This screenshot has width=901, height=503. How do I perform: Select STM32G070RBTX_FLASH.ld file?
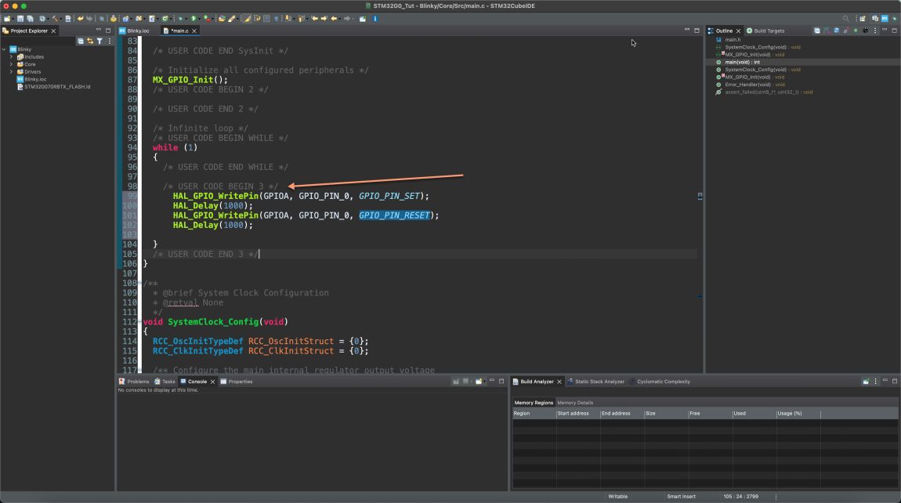coord(57,87)
